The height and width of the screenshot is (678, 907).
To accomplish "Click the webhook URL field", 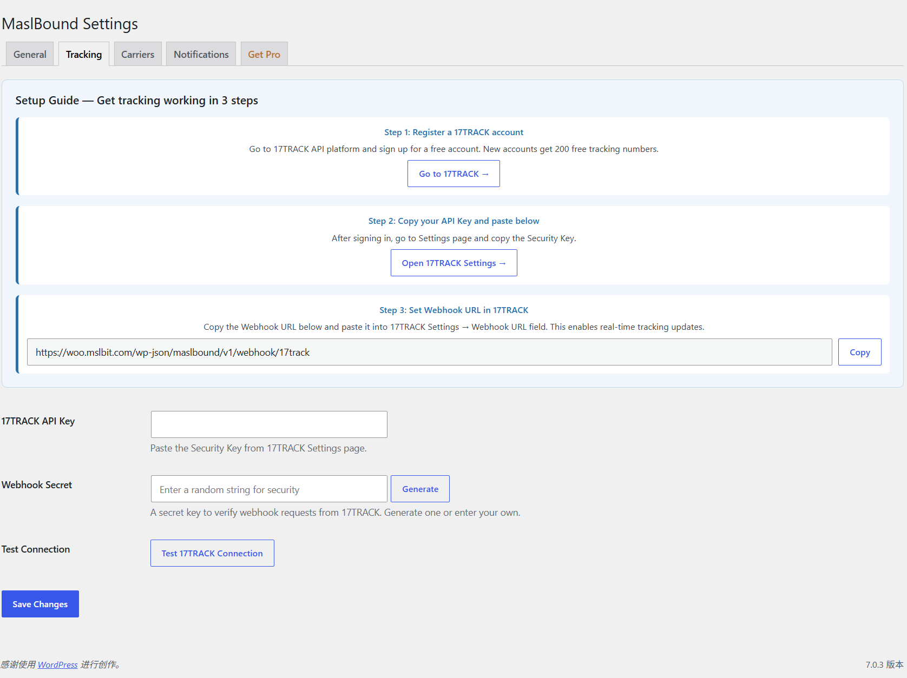I will pos(429,352).
